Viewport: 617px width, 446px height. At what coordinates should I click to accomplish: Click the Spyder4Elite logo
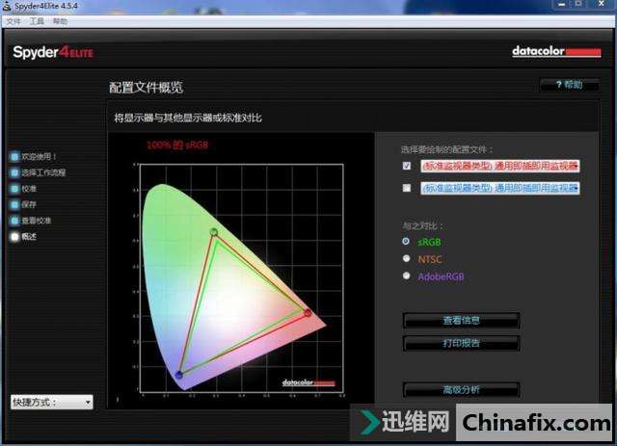point(53,52)
